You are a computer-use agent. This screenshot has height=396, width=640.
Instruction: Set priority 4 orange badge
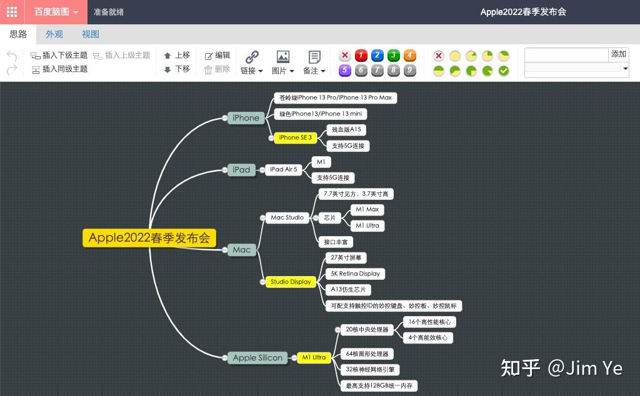point(410,56)
